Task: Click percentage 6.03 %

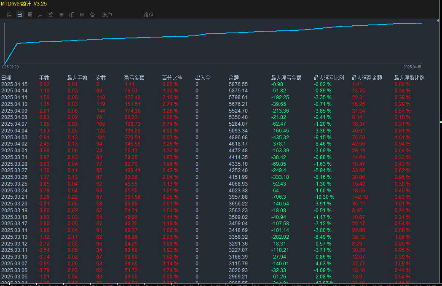Action: click(170, 137)
